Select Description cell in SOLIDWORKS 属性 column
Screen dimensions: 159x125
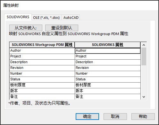[x=108, y=62]
